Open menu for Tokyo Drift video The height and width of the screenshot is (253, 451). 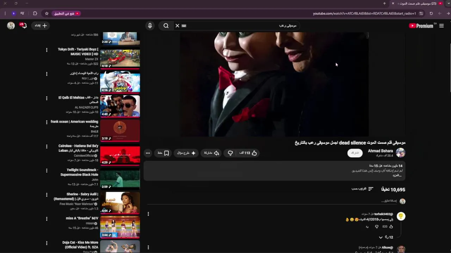pyautogui.click(x=47, y=50)
